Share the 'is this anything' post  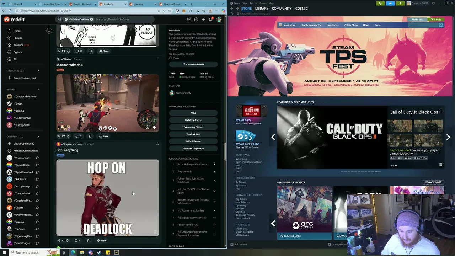101,241
